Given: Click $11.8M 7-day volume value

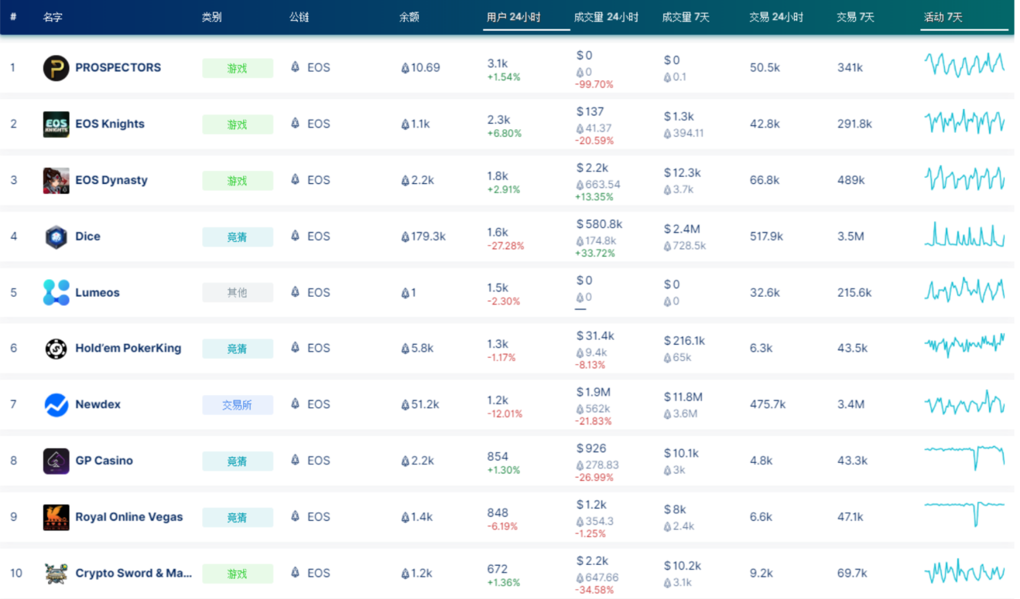Looking at the screenshot, I should coord(683,397).
